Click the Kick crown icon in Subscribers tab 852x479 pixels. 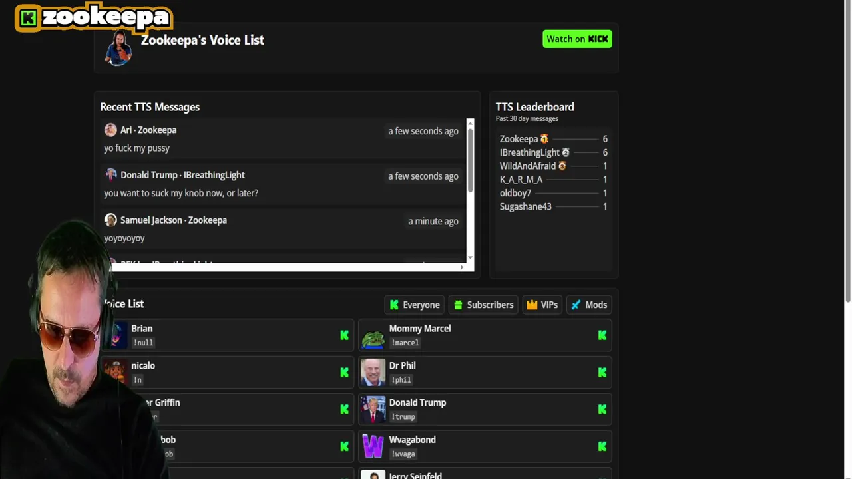point(458,305)
